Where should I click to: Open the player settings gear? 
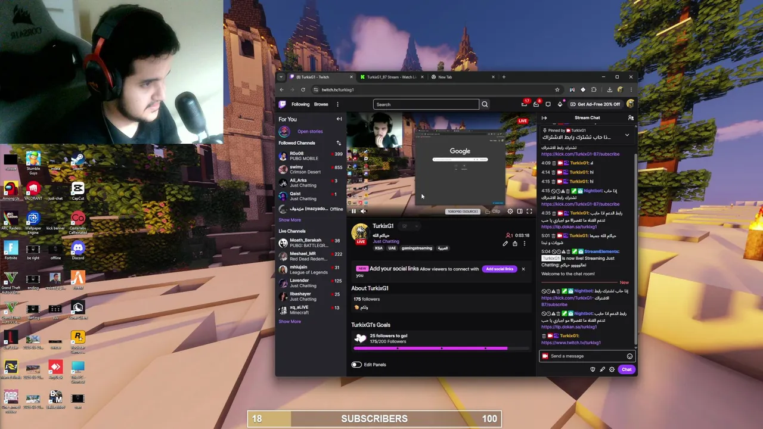click(x=510, y=212)
